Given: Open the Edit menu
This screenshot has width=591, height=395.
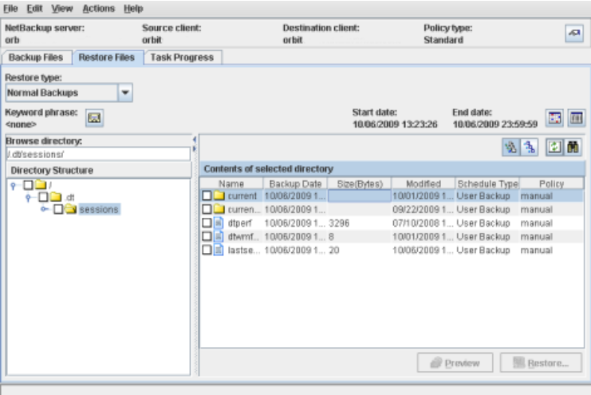Looking at the screenshot, I should click(x=34, y=8).
